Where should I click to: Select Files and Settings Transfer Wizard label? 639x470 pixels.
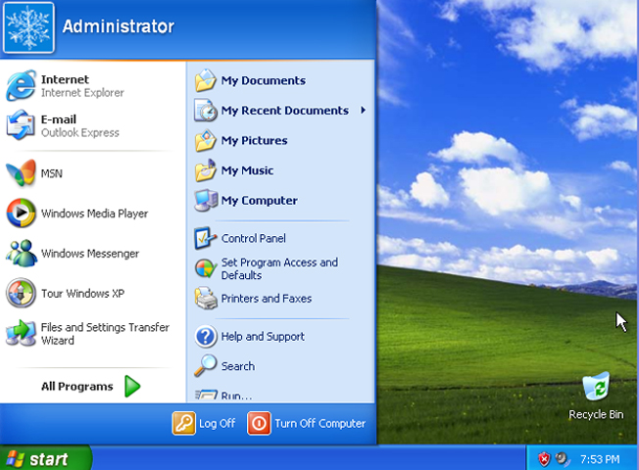pyautogui.click(x=105, y=334)
